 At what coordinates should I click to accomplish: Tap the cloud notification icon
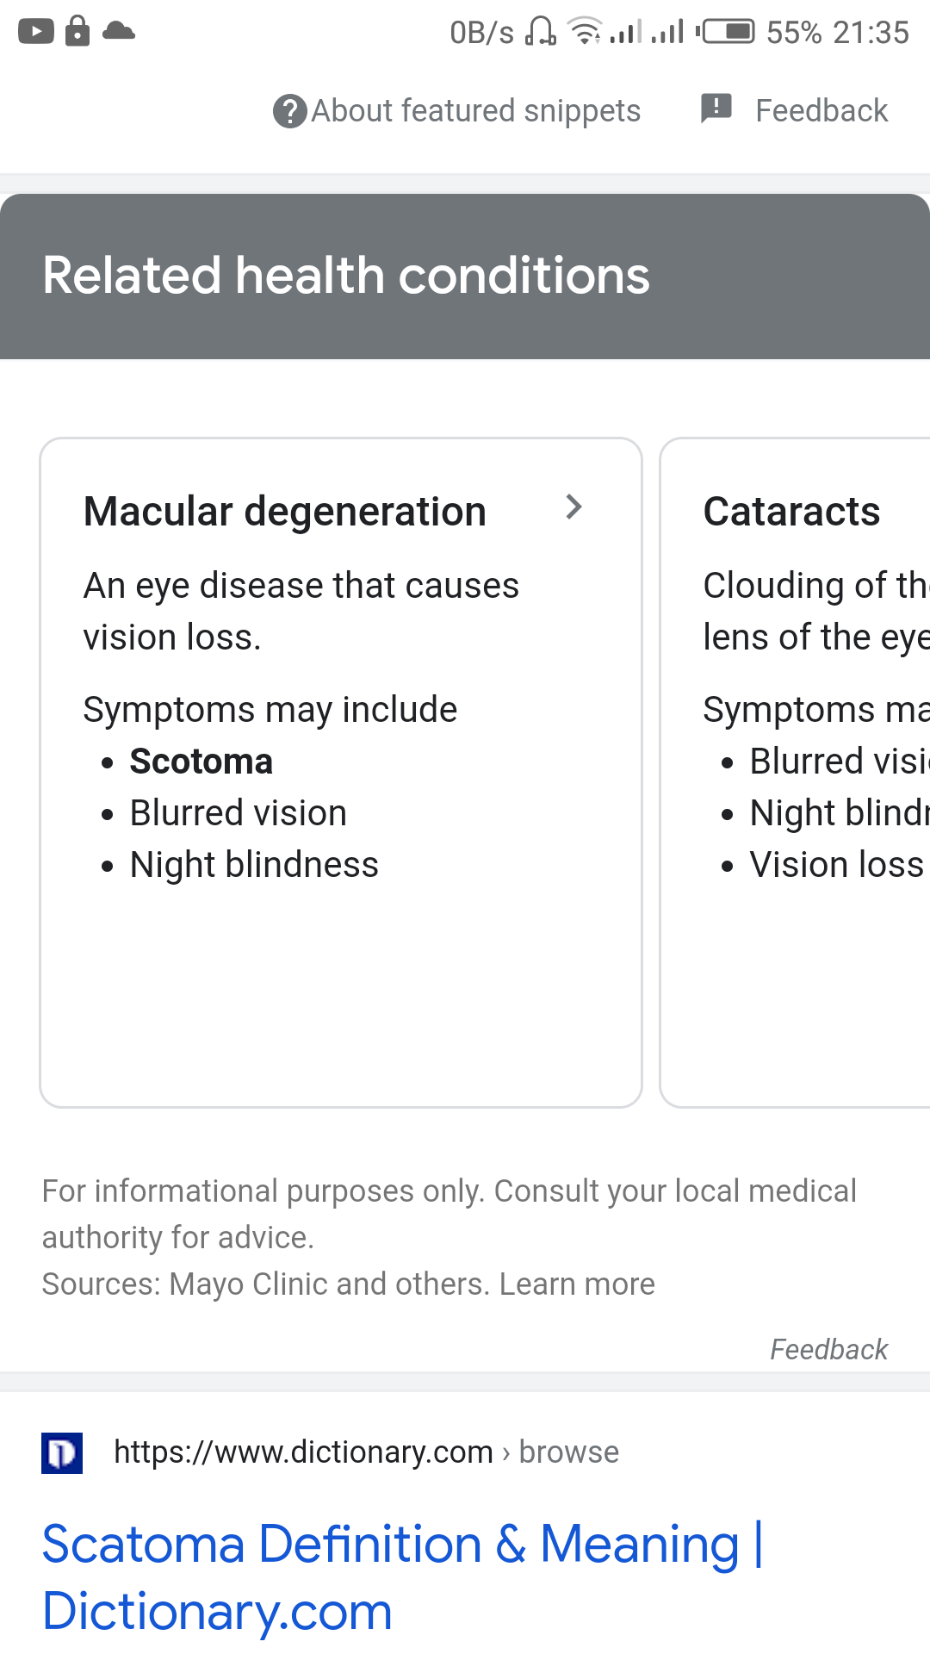point(119,31)
